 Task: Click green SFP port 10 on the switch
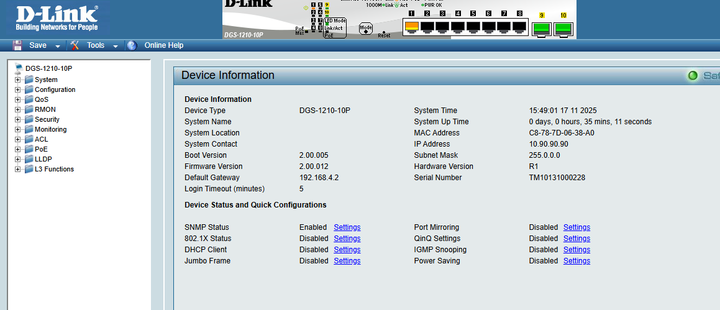point(563,28)
